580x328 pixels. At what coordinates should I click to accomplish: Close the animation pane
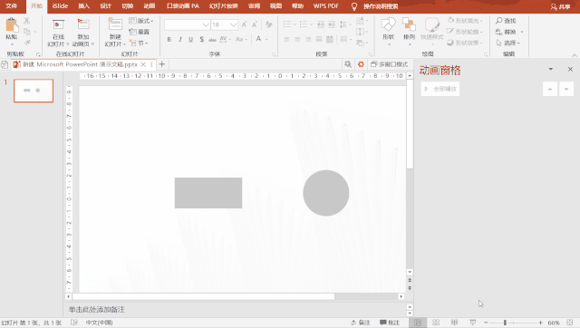coord(570,69)
